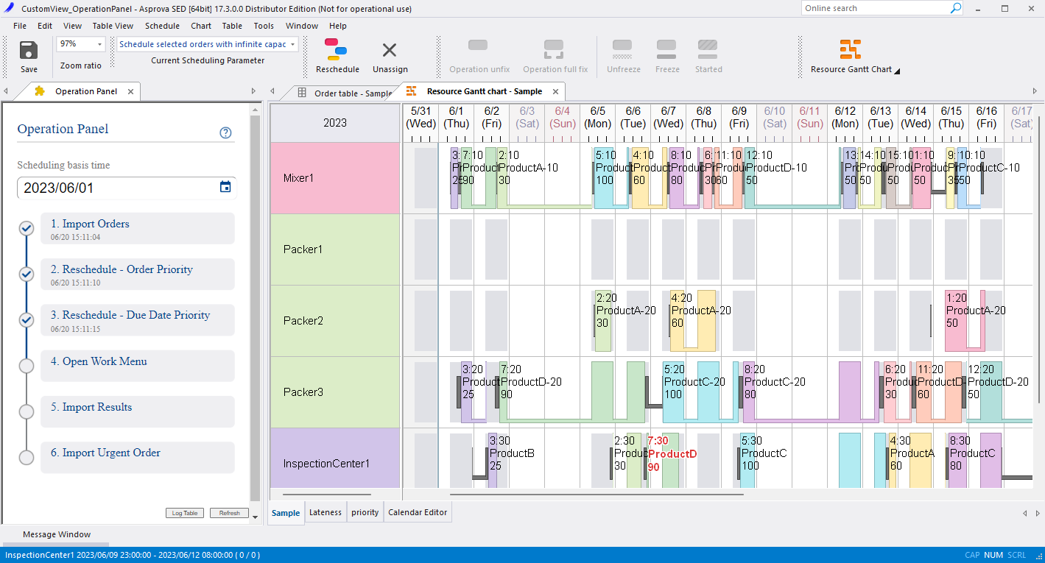Click the Online search magnifier icon

[x=956, y=8]
